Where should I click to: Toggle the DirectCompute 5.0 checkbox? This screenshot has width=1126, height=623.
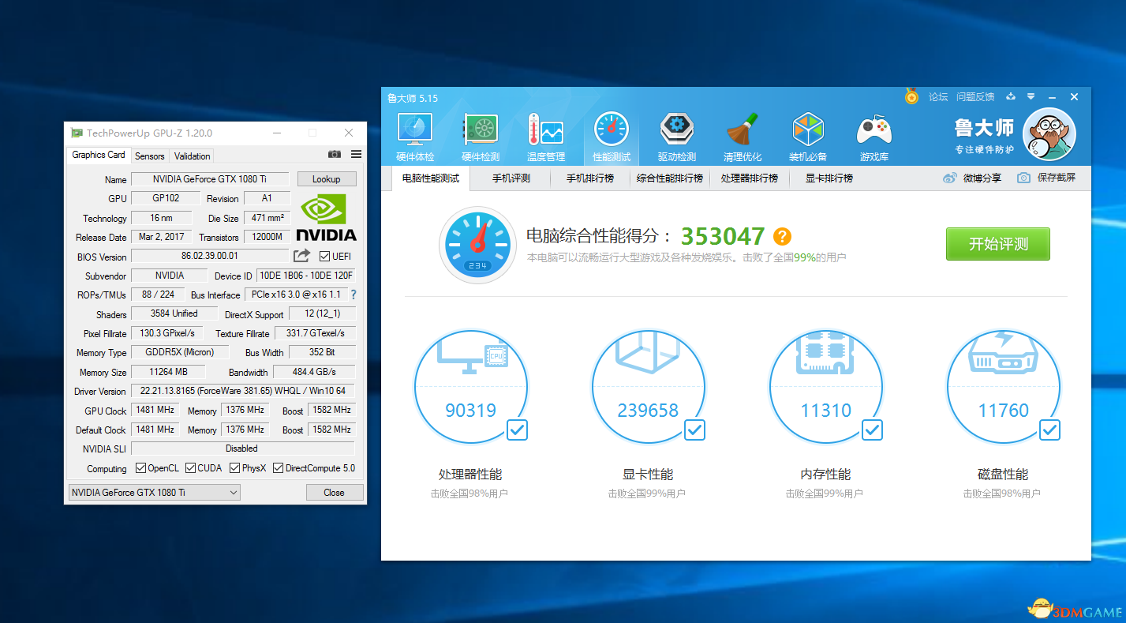(x=279, y=468)
